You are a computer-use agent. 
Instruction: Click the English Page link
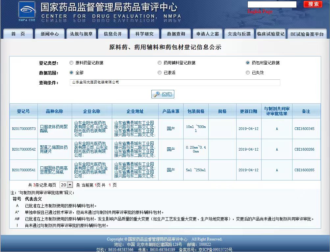(260, 12)
